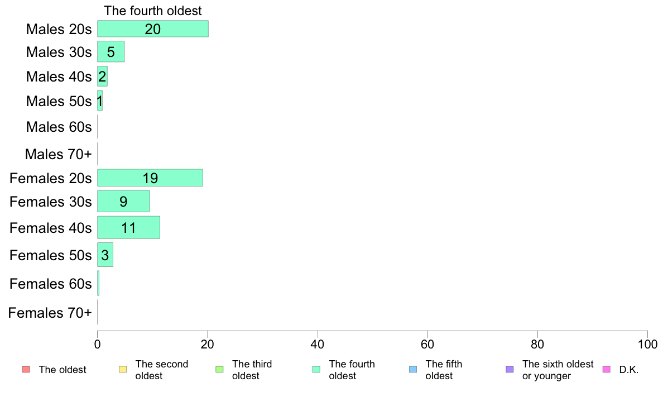Click the blue 'The fifth oldest' legend swatch
The image size is (663, 411).
pos(413,370)
